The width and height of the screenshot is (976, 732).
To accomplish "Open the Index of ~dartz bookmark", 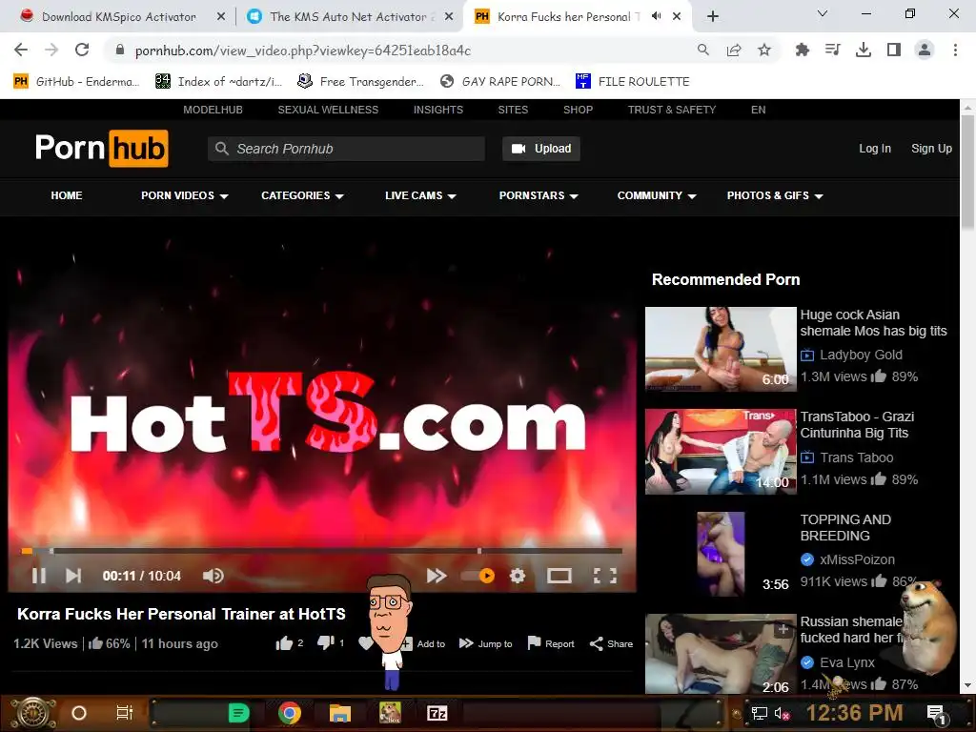I will (218, 82).
